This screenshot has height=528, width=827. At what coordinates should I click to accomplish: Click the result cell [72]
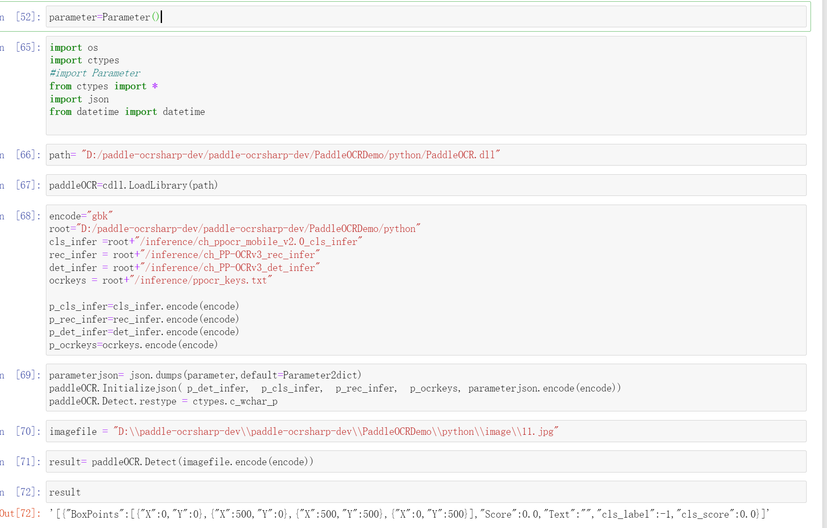tap(426, 492)
